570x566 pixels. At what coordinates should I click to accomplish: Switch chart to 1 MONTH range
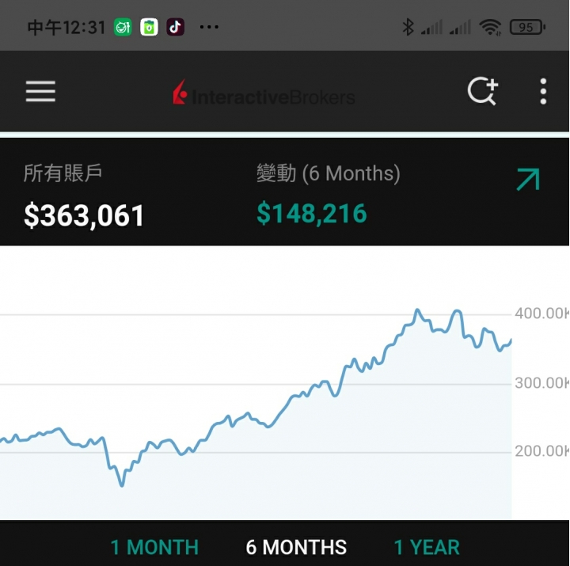pyautogui.click(x=154, y=547)
